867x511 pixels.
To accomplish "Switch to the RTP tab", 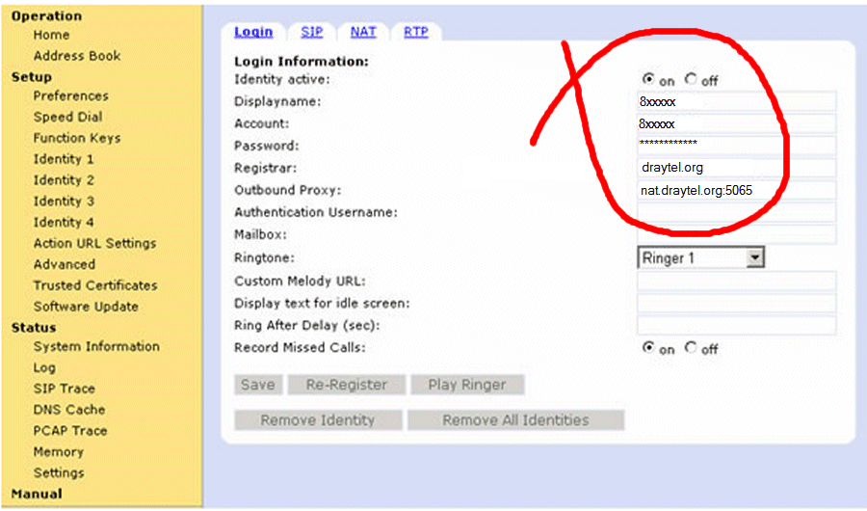I will 416,32.
